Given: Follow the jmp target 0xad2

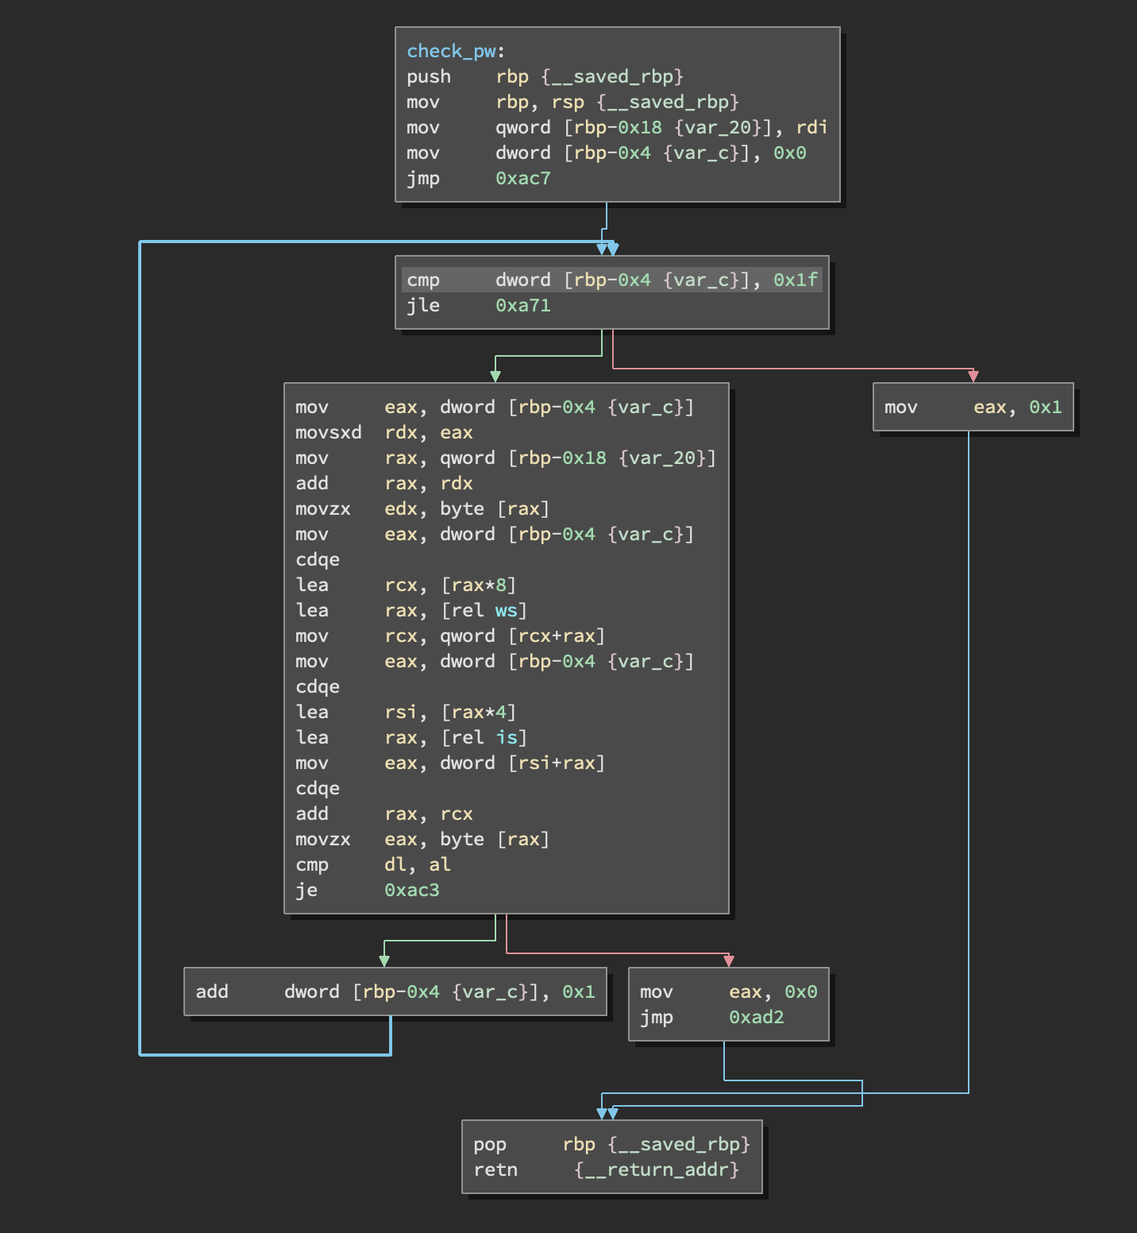Looking at the screenshot, I should (756, 1017).
